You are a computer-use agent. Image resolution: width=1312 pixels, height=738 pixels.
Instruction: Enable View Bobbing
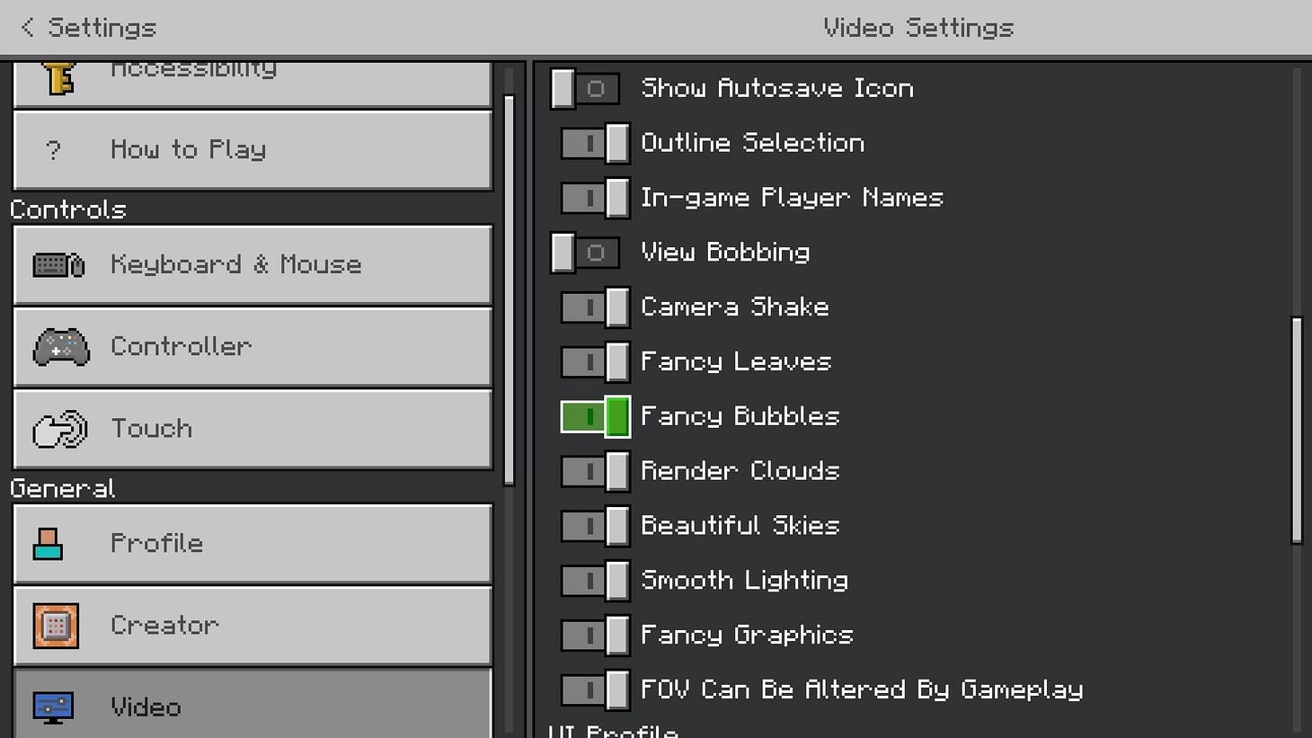click(585, 253)
